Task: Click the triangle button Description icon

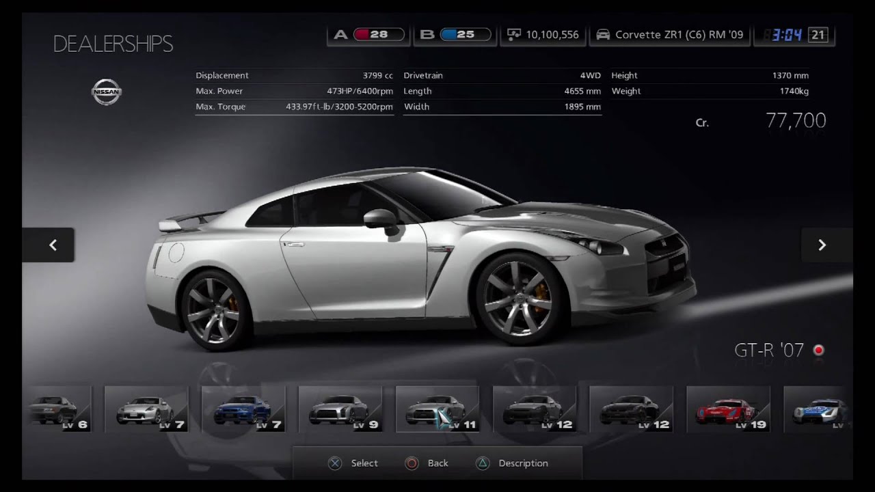Action: 482,463
